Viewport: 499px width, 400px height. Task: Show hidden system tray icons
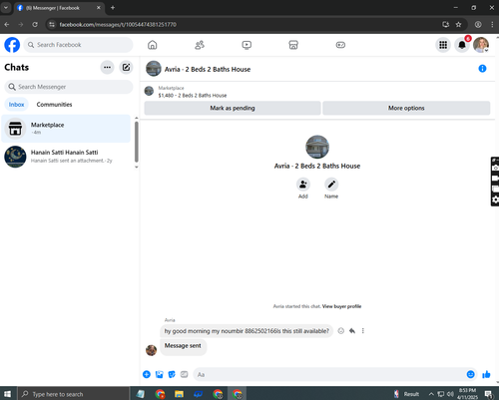point(431,394)
